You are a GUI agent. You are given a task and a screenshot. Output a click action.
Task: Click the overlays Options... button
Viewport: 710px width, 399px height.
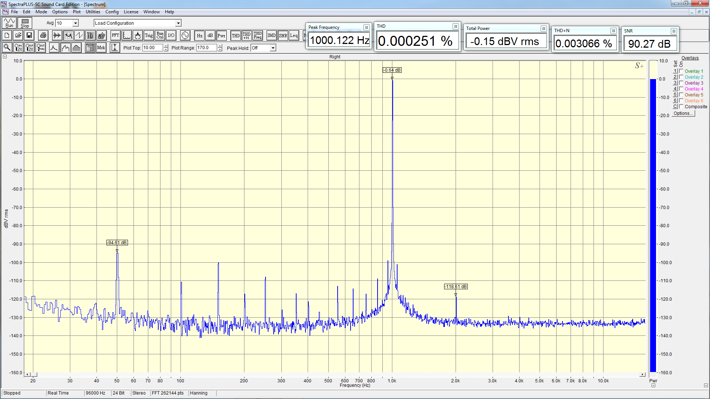[683, 113]
